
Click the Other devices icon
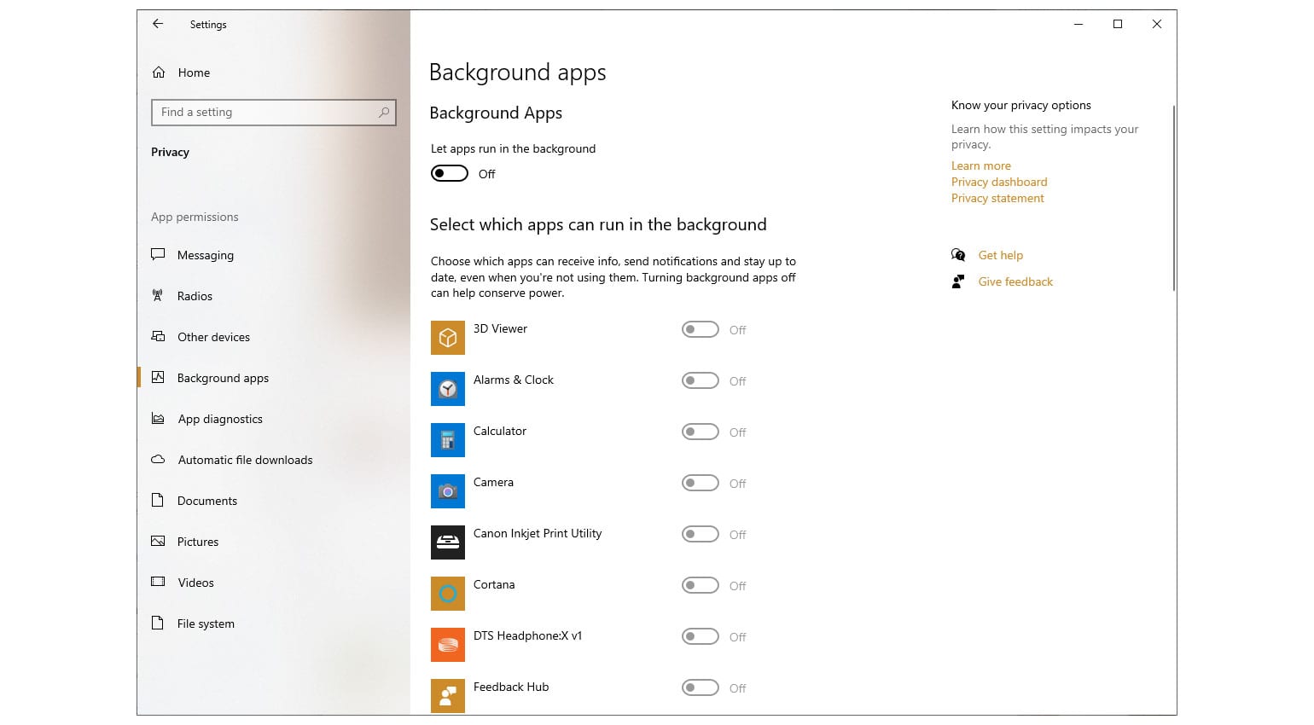[158, 336]
